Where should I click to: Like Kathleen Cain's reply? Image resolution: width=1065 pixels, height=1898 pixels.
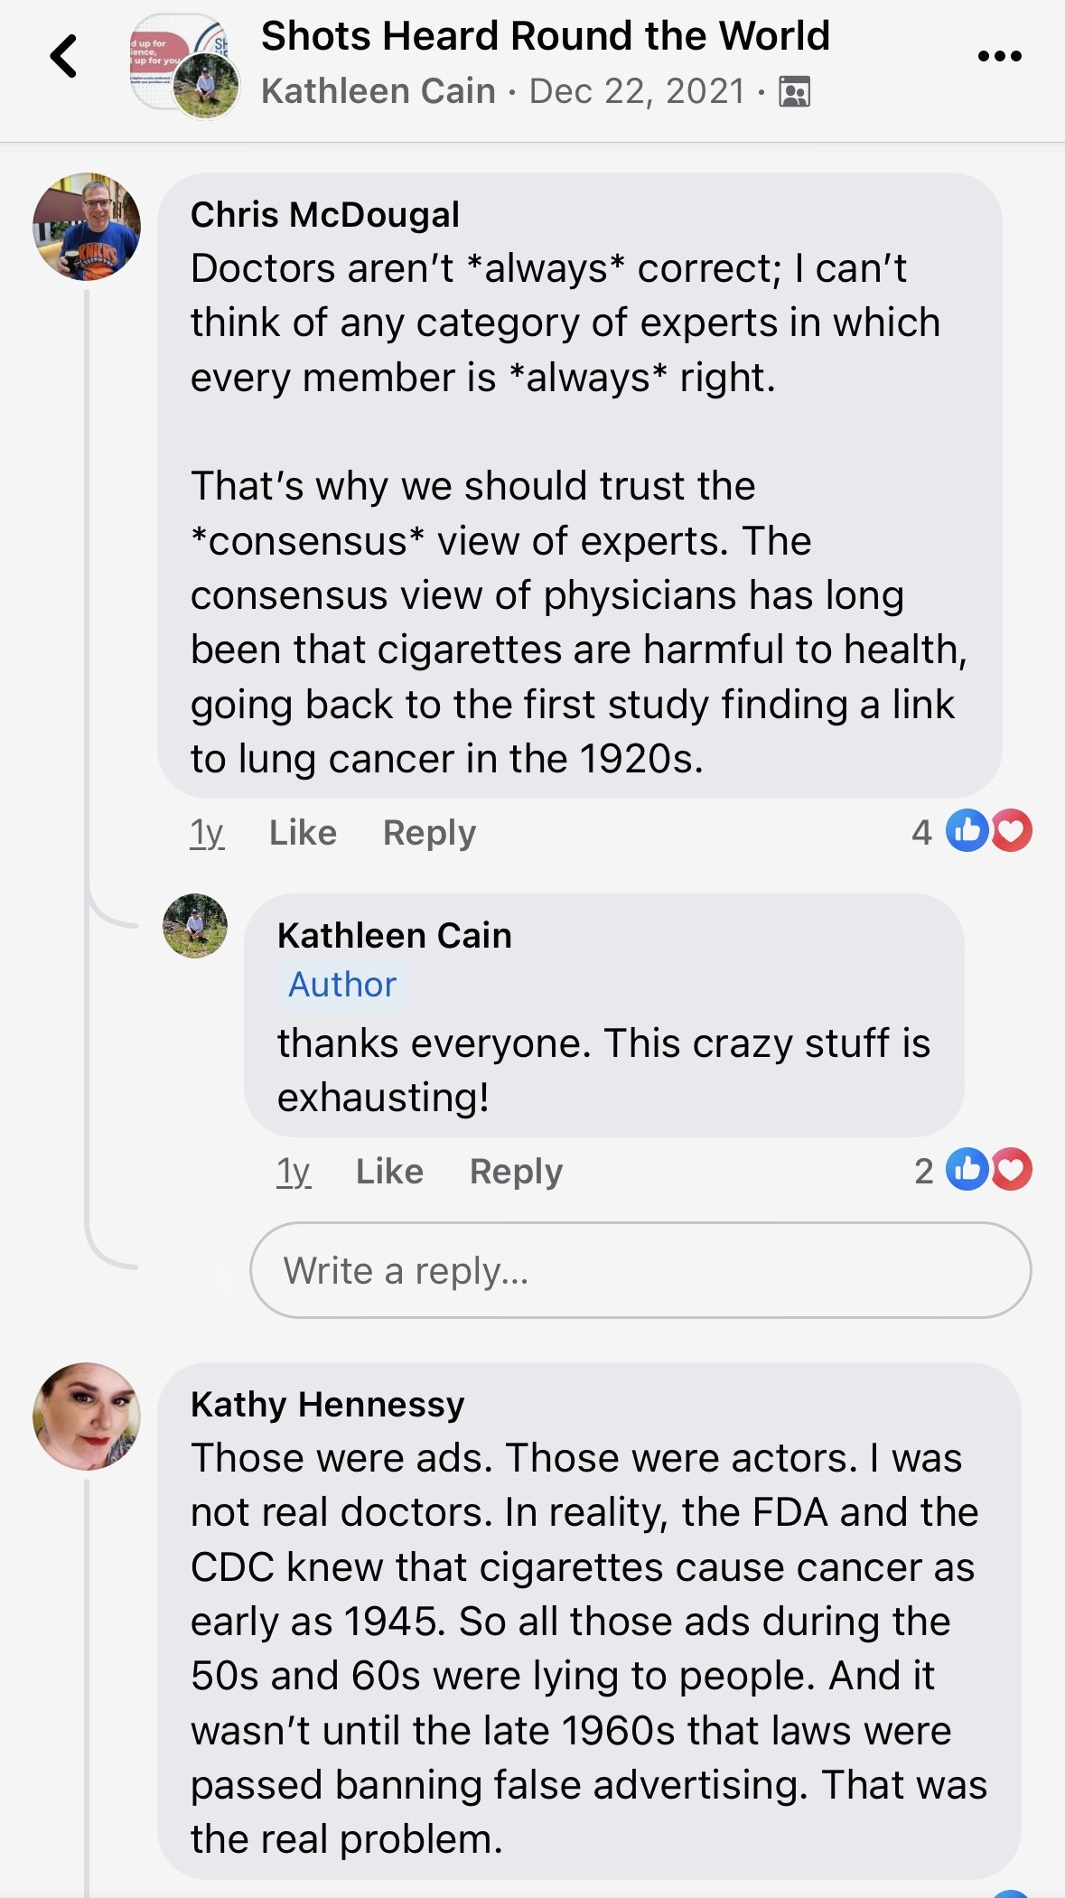(389, 1171)
